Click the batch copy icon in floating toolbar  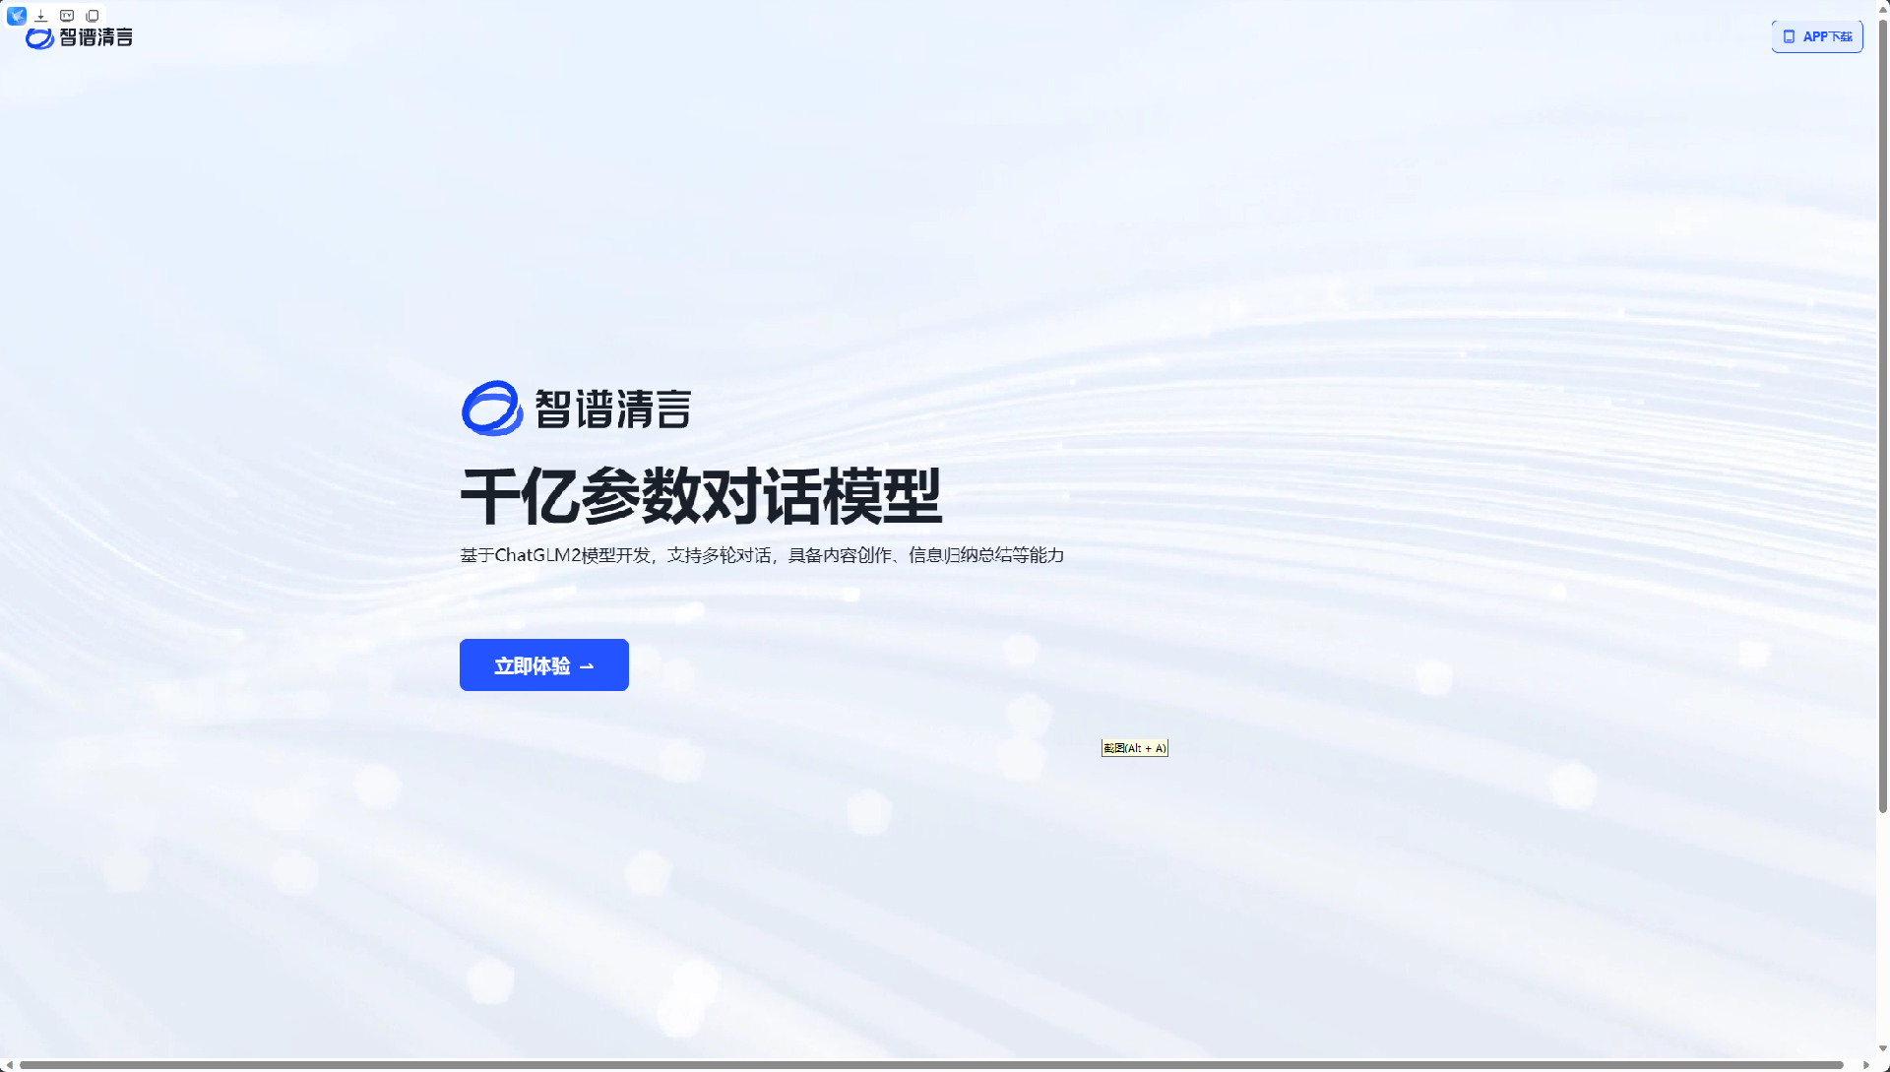(93, 16)
